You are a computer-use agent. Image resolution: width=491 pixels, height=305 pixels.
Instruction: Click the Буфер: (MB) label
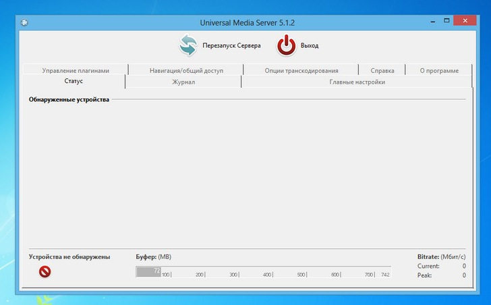click(x=154, y=257)
